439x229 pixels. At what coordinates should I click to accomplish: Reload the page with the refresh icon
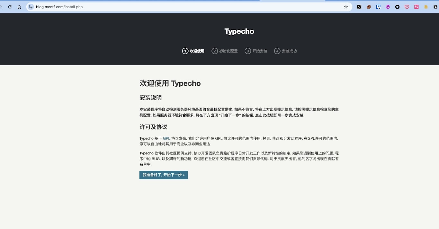(x=10, y=7)
